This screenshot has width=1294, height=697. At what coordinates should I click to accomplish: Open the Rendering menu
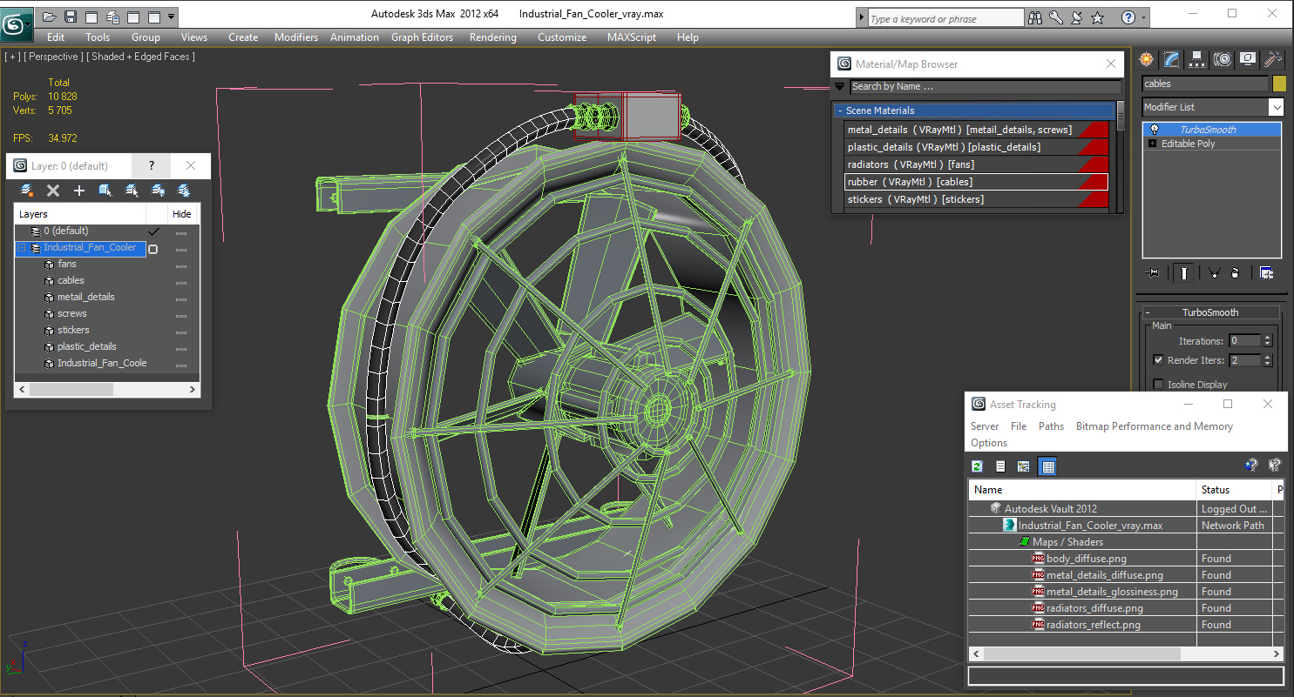pyautogui.click(x=492, y=37)
